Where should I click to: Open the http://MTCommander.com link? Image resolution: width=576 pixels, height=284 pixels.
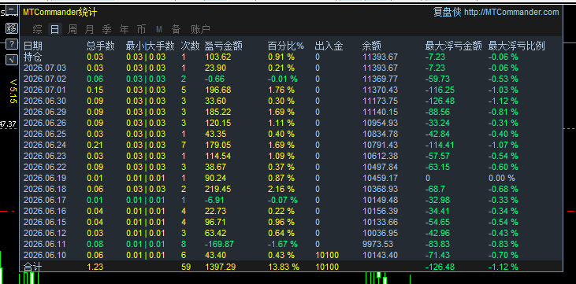tap(511, 12)
